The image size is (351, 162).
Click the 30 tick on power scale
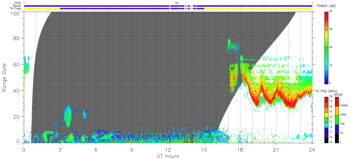click(x=331, y=29)
